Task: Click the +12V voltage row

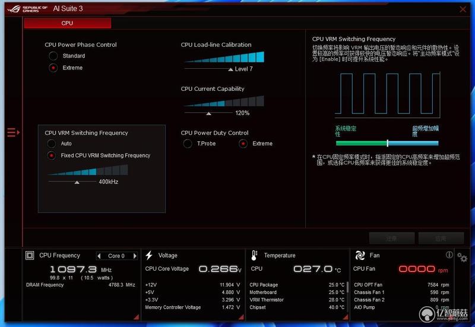Action: tap(192, 285)
